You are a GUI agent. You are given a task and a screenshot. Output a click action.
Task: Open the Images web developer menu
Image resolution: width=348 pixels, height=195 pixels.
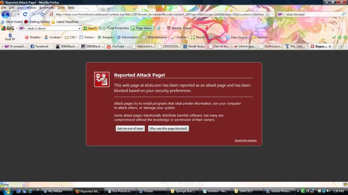click(106, 37)
